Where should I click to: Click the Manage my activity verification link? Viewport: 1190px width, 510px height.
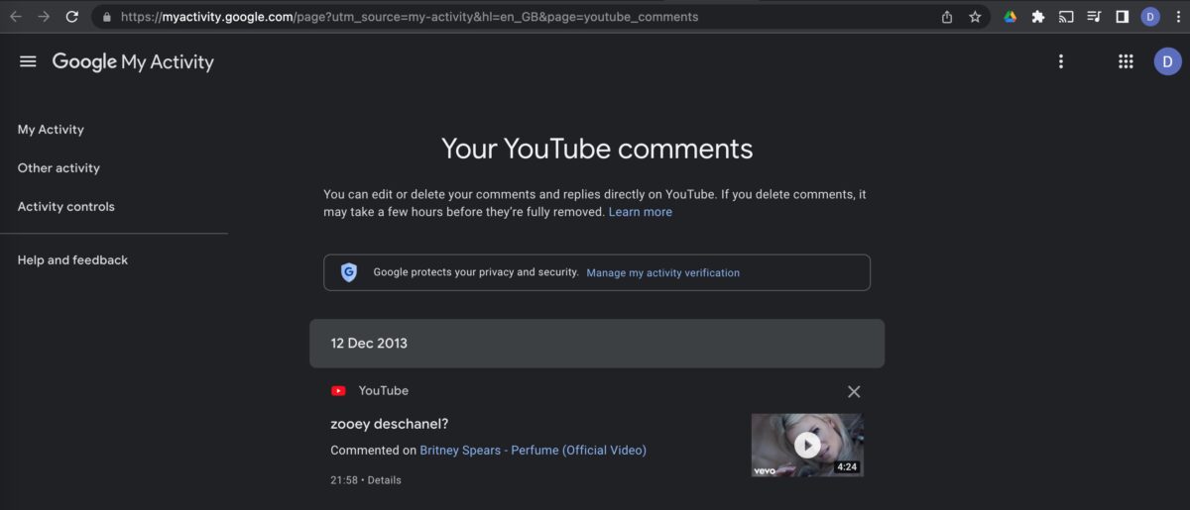tap(663, 272)
